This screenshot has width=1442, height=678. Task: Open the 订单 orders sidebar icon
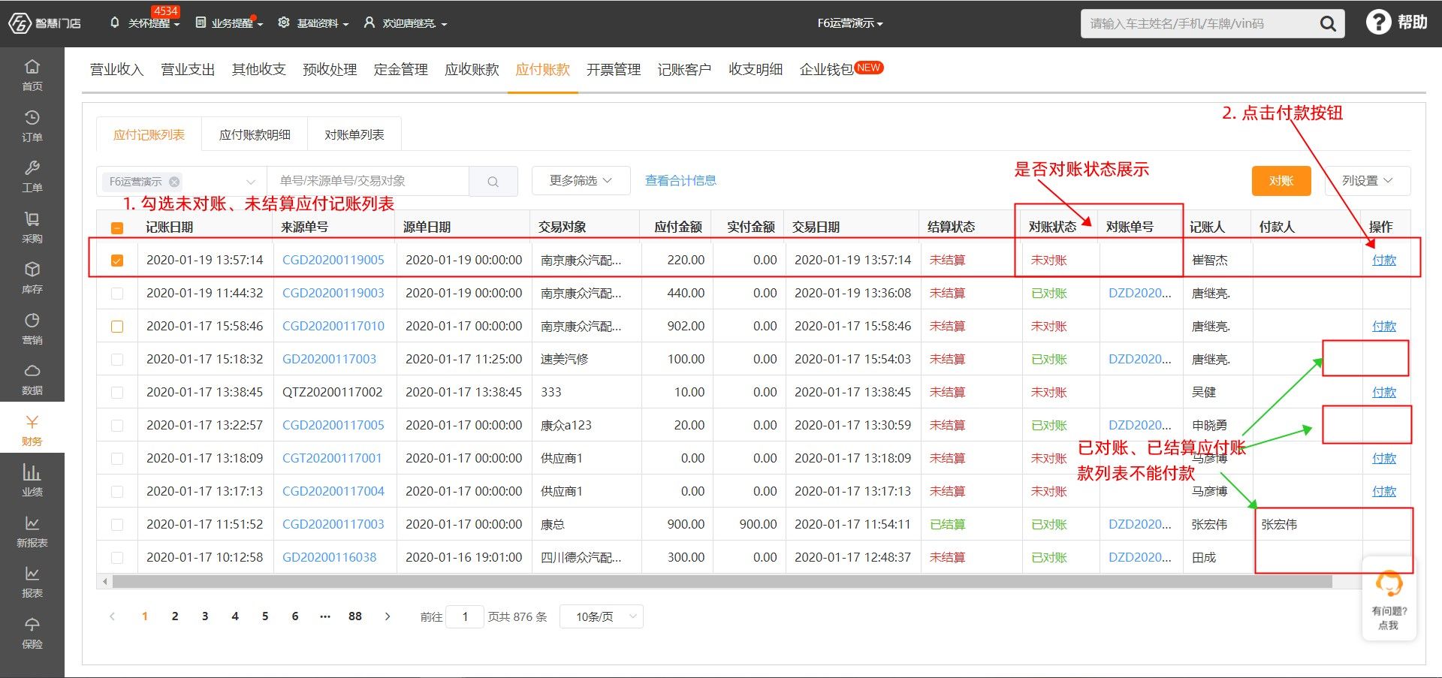[x=32, y=125]
